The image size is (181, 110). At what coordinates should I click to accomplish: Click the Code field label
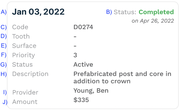(20, 27)
